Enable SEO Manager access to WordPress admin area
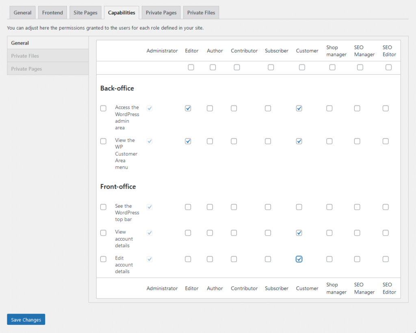The width and height of the screenshot is (416, 333). pyautogui.click(x=357, y=108)
